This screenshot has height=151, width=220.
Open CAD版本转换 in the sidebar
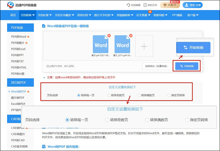19,146
